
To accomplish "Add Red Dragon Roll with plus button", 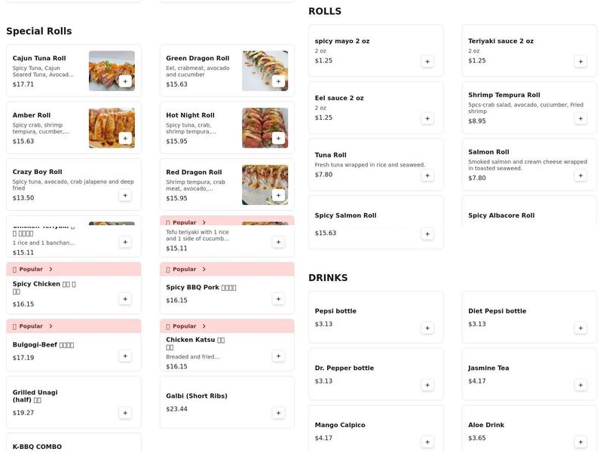I will 278,194.
